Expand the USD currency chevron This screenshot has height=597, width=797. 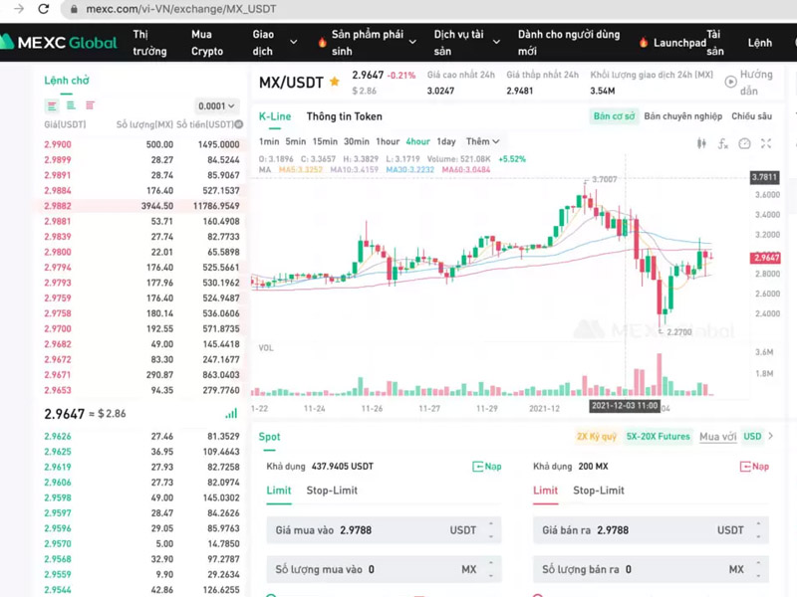770,436
